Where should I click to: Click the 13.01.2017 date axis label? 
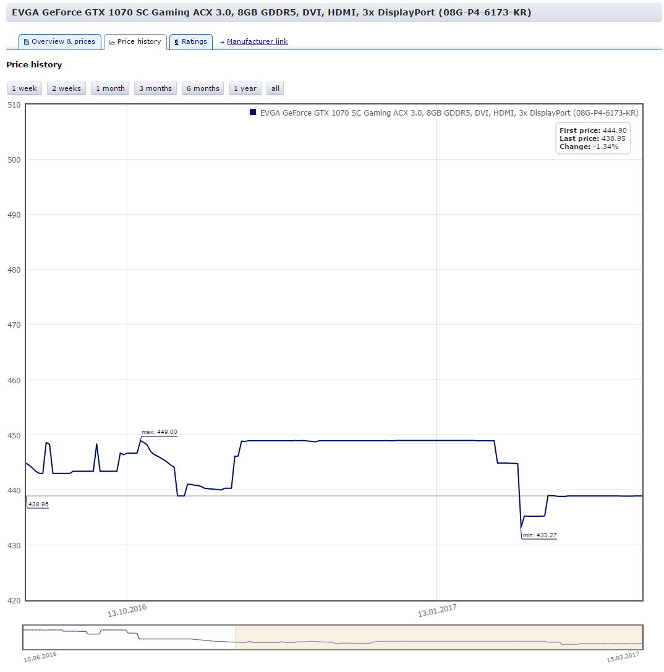(437, 610)
